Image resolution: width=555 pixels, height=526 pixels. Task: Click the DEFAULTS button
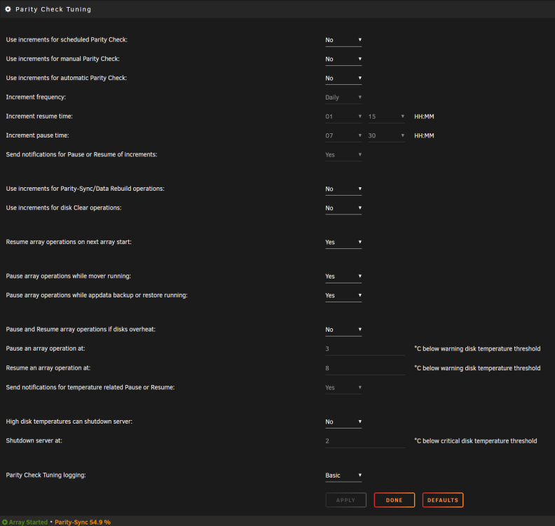click(x=443, y=500)
